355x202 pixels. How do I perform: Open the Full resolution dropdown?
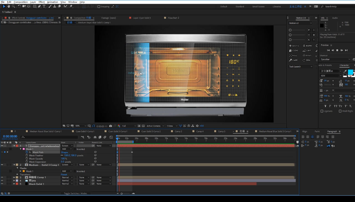tap(129, 126)
